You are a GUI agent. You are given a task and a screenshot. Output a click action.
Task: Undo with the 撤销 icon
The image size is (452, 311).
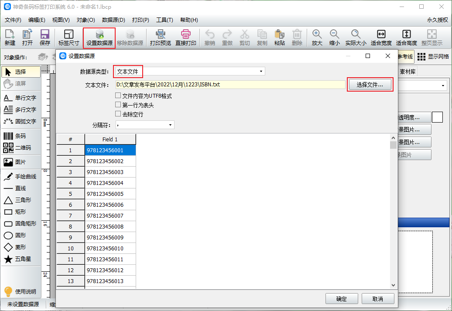pyautogui.click(x=209, y=38)
